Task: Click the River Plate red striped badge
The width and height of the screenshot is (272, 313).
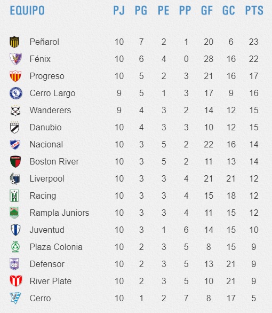Action: point(16,281)
